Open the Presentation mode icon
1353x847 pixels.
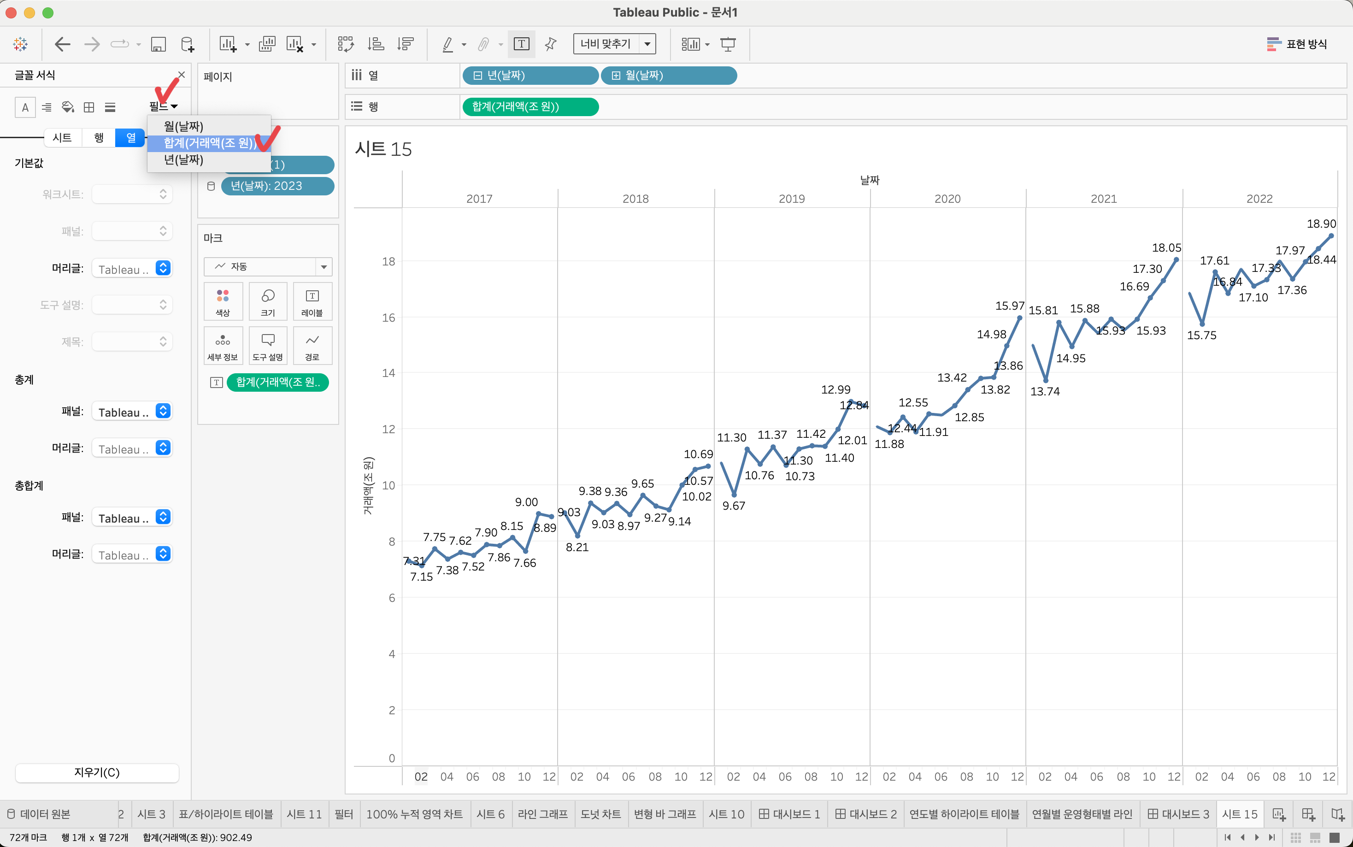(728, 44)
